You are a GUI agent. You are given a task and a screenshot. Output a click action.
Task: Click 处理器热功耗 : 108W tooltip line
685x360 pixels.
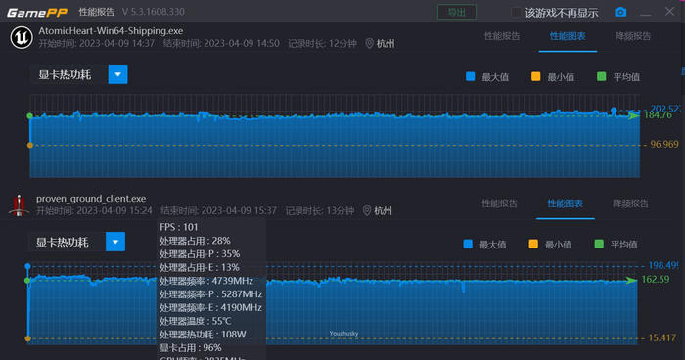click(x=203, y=335)
